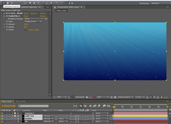This screenshot has height=124, width=171.
Task: Select the Rectangle mask tool
Action: (x=30, y=3)
